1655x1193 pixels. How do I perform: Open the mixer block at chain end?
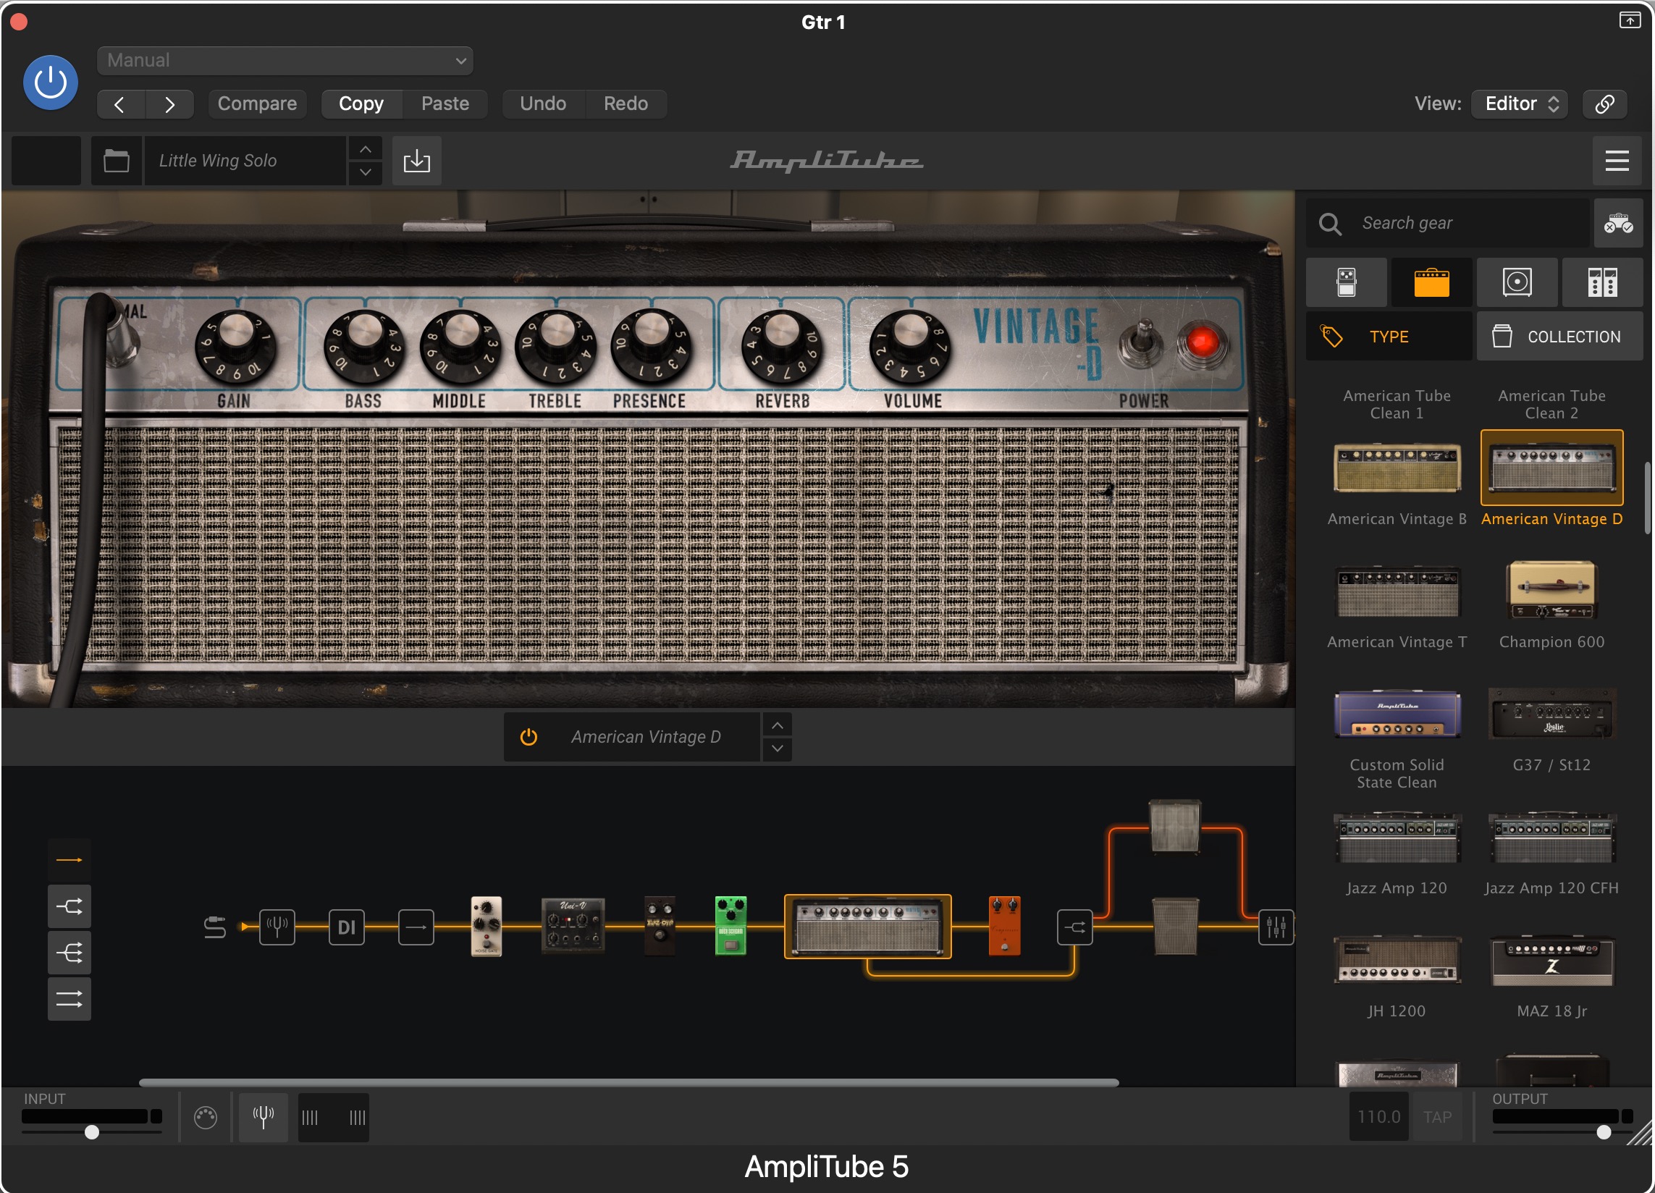point(1276,927)
